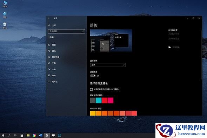Image resolution: width=207 pixels, height=138 pixels.
Task: Open the 开始 start page in sidebar
Action: tap(52, 75)
